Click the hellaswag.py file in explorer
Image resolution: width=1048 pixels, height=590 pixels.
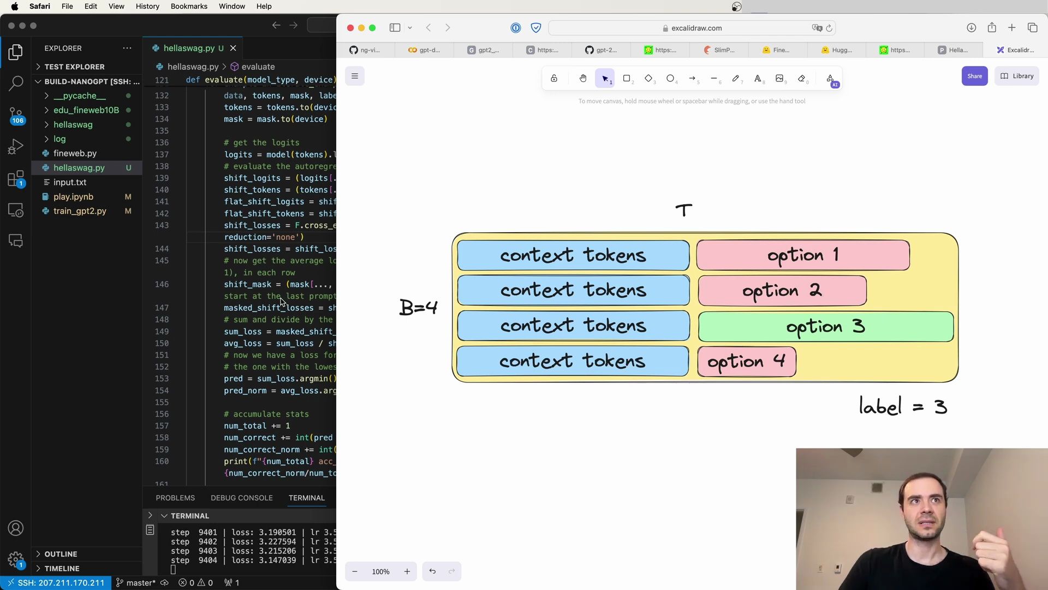(x=79, y=167)
